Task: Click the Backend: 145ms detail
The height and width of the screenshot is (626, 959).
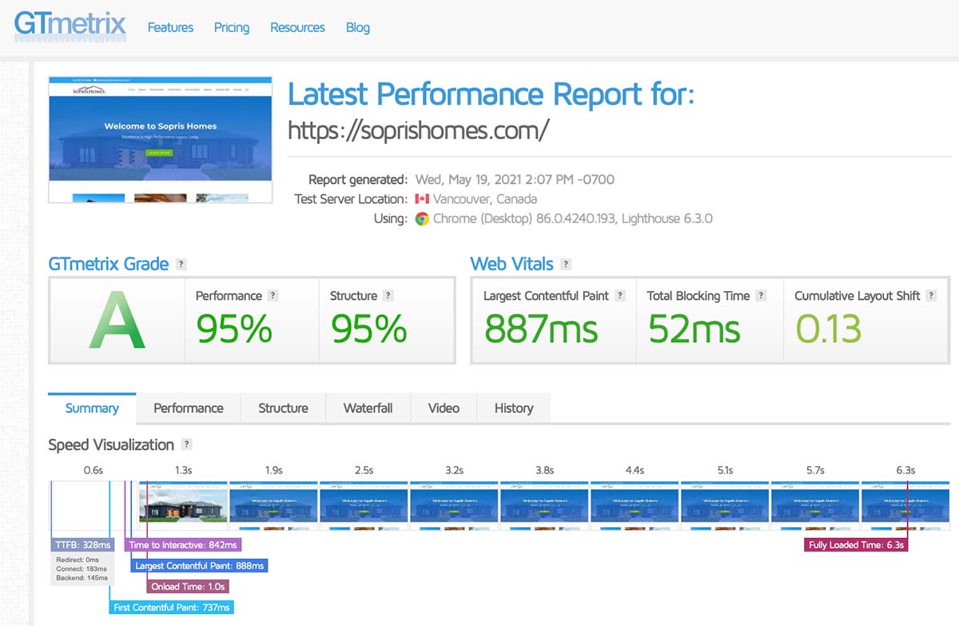Action: point(82,577)
